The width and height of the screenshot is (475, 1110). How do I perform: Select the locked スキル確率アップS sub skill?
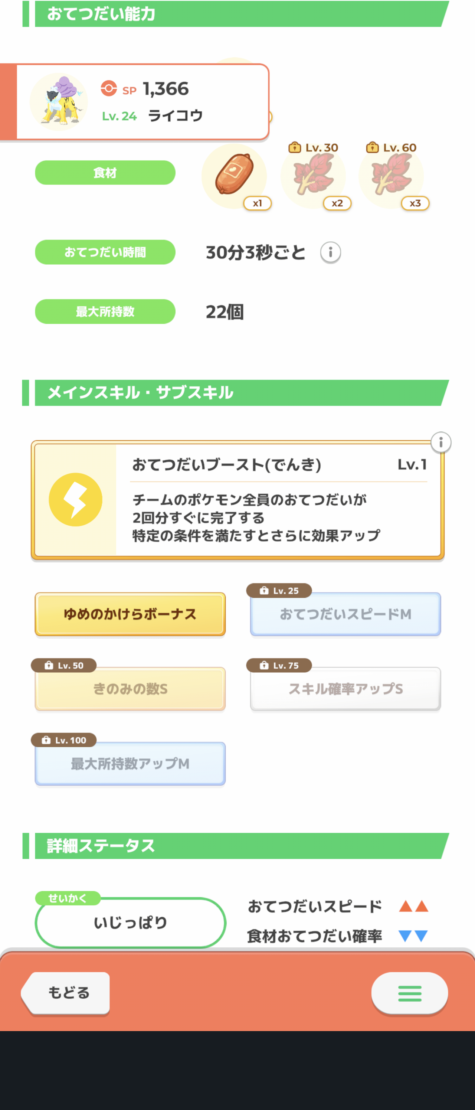pos(345,689)
